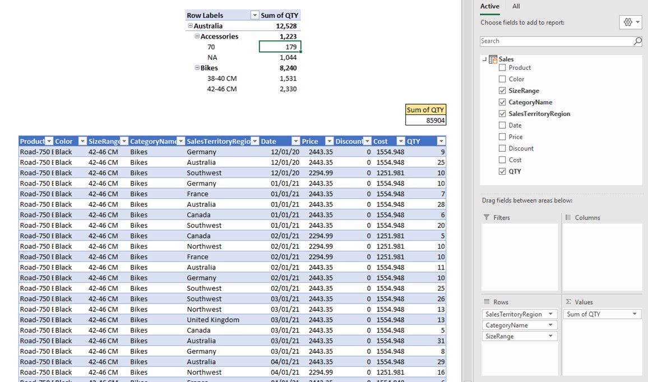Open the QTY column filter dropdown
648x382 pixels.
tap(441, 141)
